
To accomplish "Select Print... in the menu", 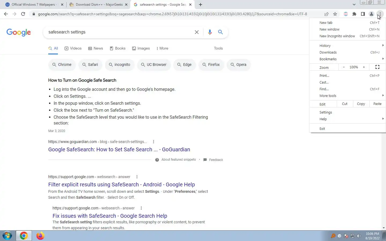I will 348,76.
